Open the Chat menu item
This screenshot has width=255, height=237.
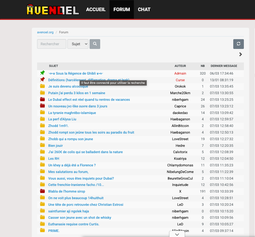144,10
